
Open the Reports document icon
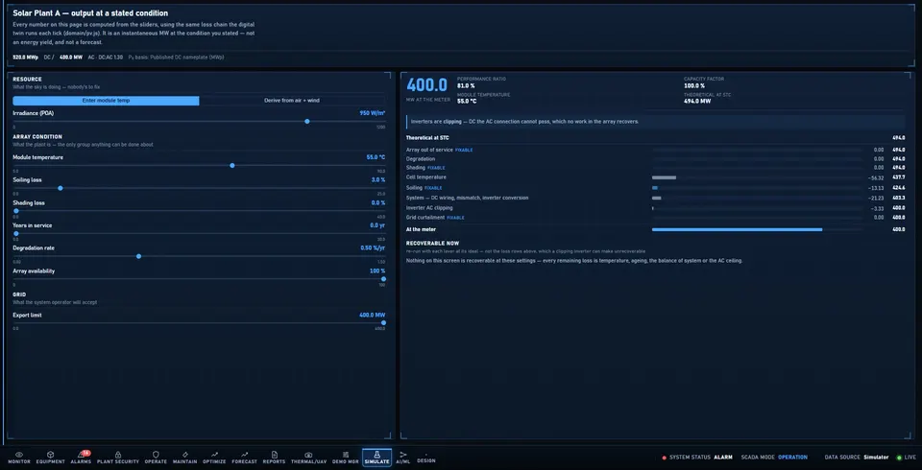tap(274, 455)
